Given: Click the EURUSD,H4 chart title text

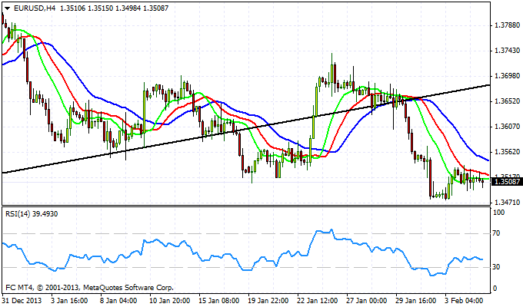Looking at the screenshot, I should click(x=35, y=8).
